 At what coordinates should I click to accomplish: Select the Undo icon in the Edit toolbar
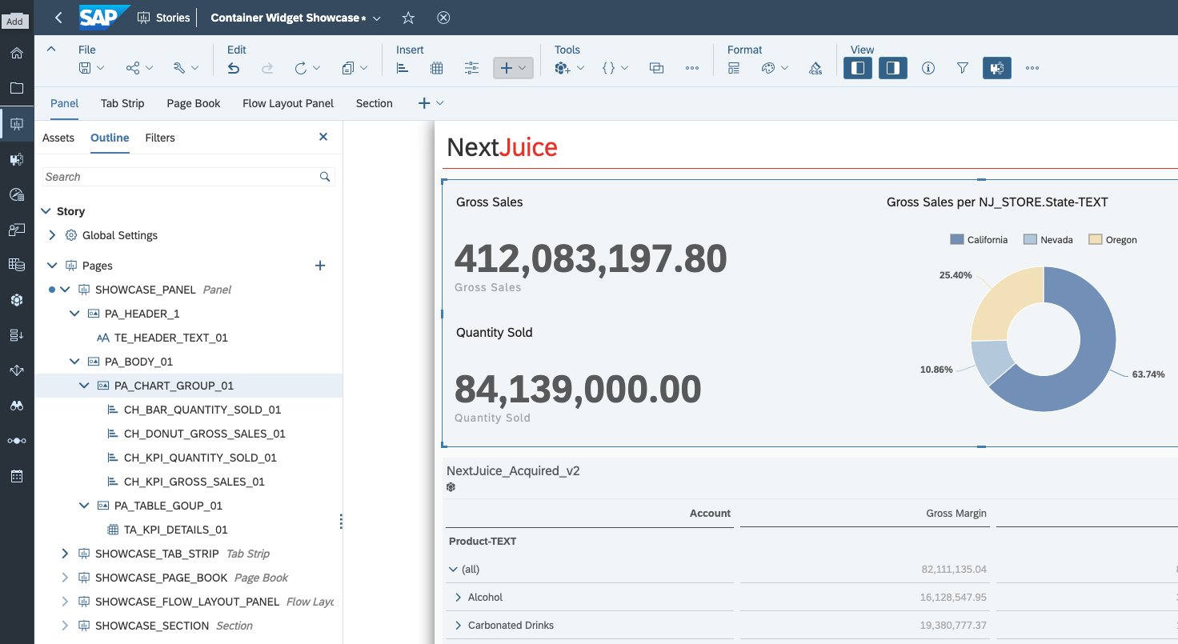pyautogui.click(x=233, y=68)
